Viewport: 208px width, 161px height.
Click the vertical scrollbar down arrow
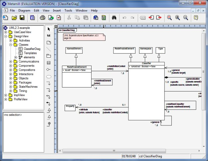pos(204,146)
